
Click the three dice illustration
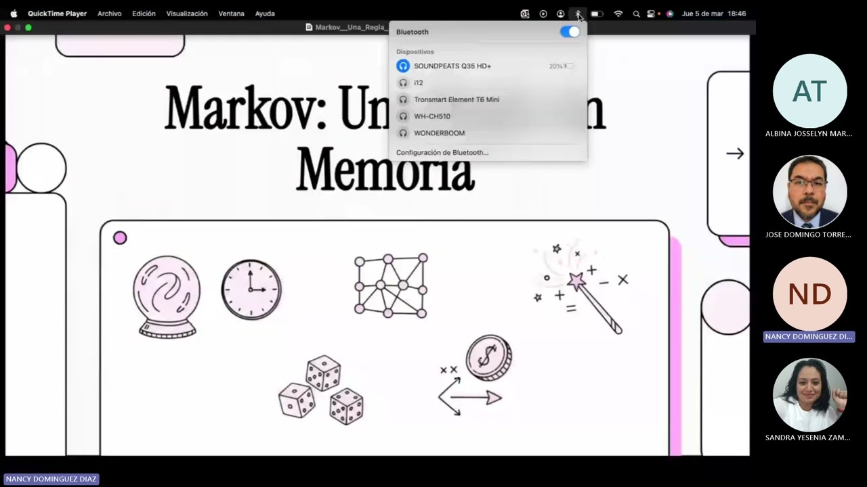321,390
